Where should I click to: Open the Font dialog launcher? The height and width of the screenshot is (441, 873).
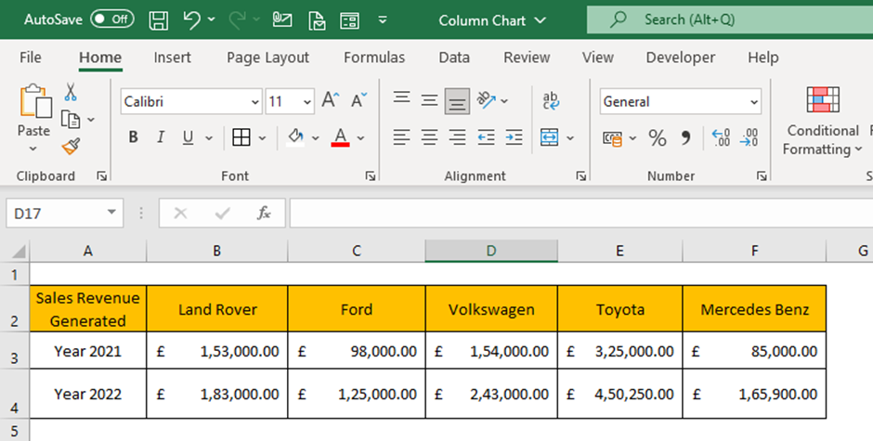[371, 176]
